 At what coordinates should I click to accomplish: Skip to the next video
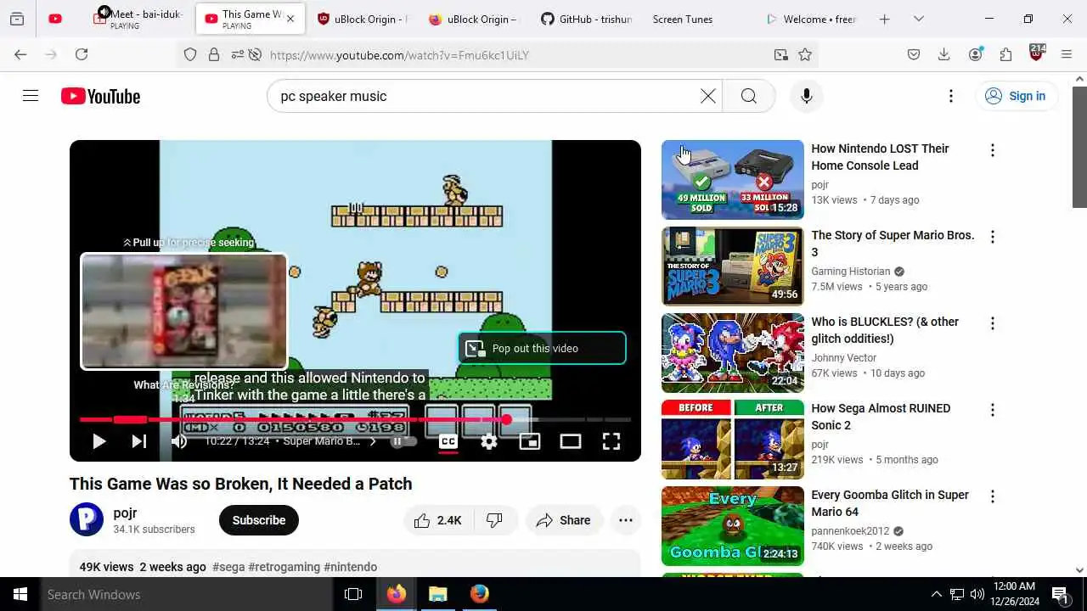point(139,441)
